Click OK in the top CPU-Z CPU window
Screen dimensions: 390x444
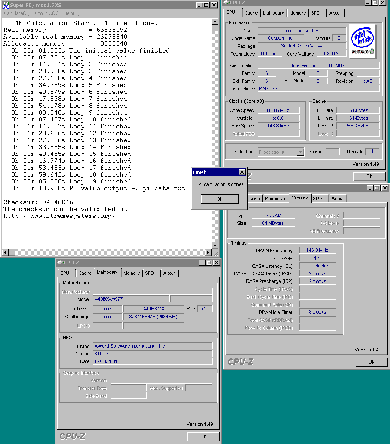coord(369,177)
